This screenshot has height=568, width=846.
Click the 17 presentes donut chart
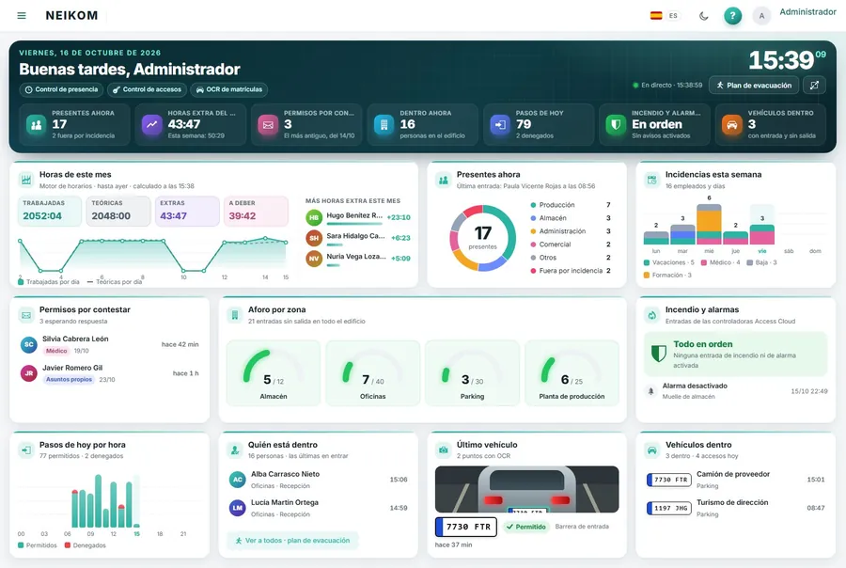(x=482, y=238)
